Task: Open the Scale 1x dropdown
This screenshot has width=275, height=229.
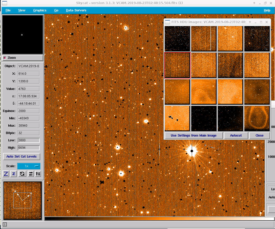Action: (x=29, y=166)
